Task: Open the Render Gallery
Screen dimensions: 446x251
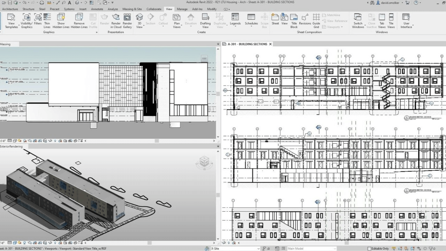Action: tap(127, 21)
